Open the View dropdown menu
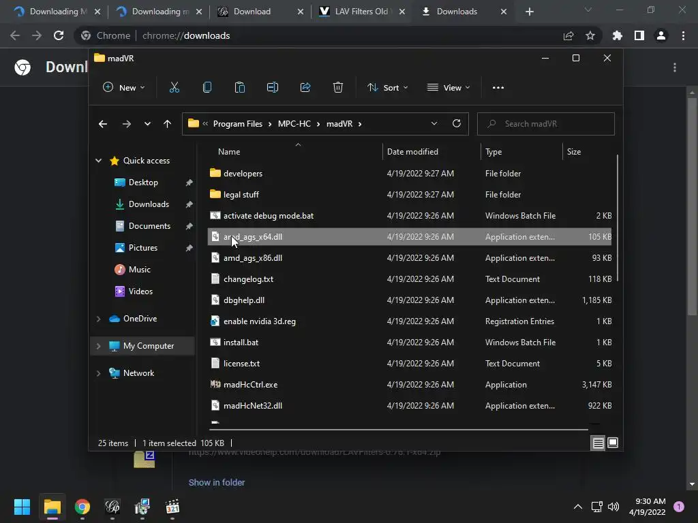Screen dimensions: 698x523 449,88
